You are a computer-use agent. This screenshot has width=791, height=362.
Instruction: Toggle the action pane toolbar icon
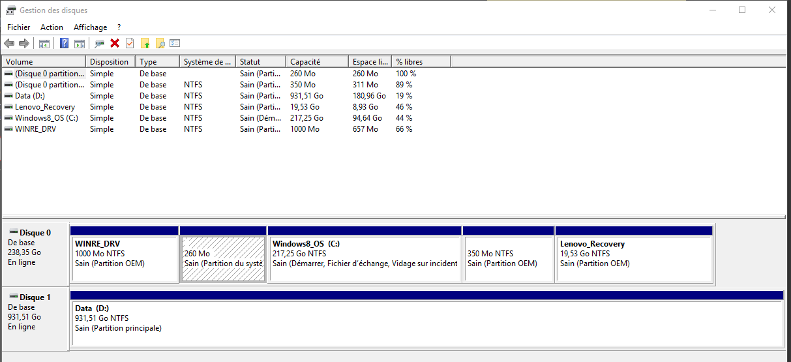[x=80, y=44]
